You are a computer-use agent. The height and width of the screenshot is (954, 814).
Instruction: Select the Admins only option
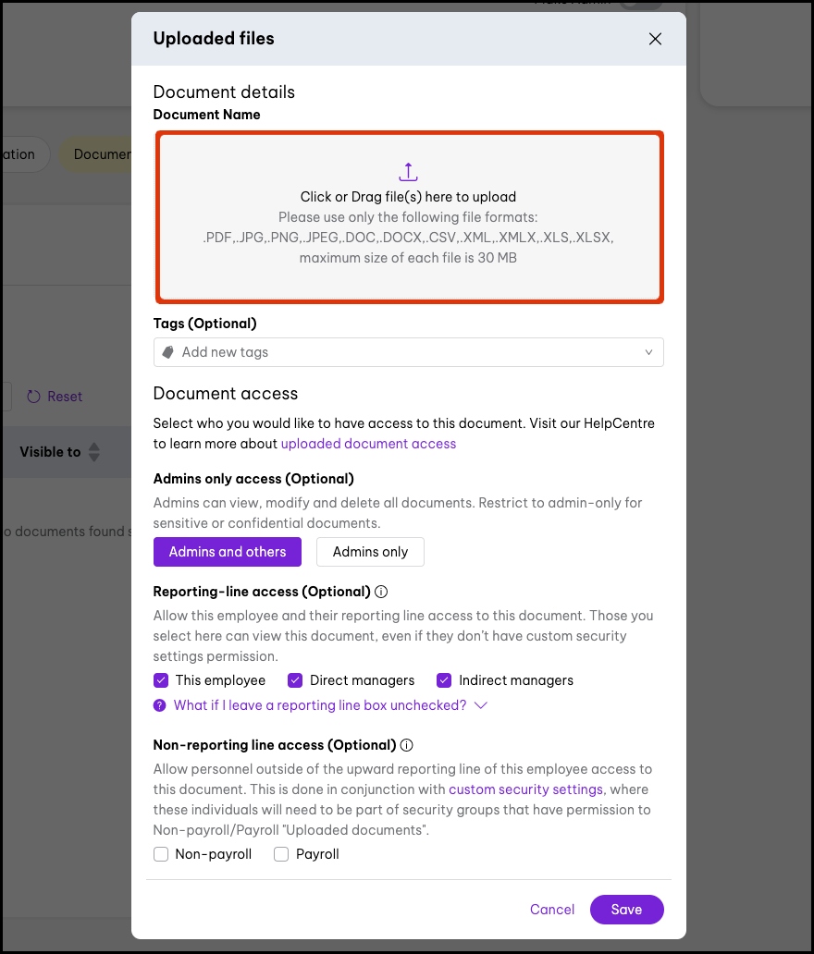tap(370, 552)
